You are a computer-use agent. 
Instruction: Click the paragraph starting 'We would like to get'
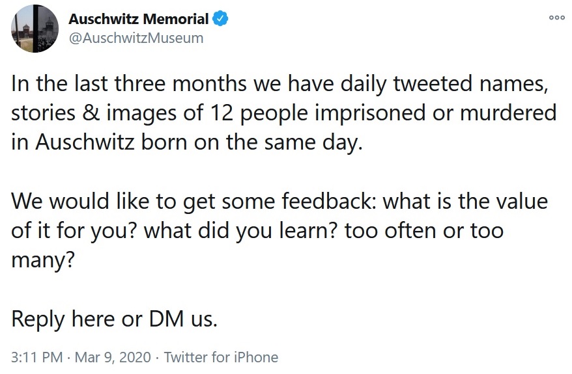coord(279,230)
